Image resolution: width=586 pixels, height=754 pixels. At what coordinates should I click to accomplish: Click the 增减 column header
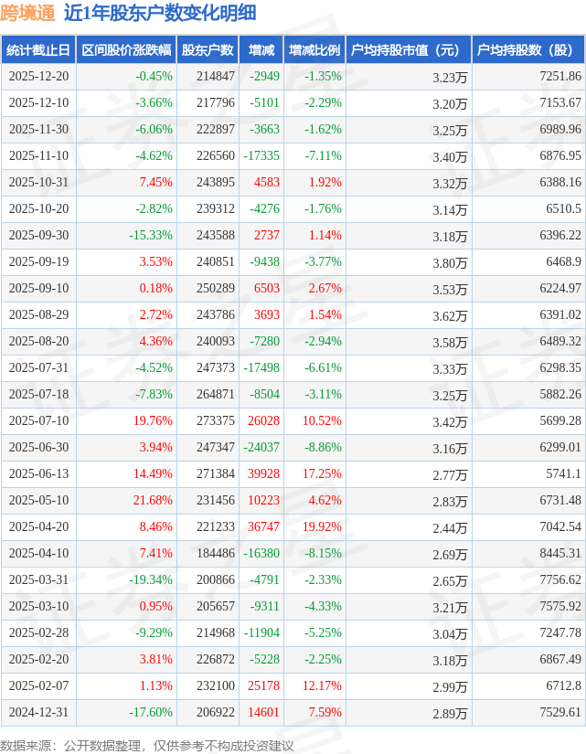(261, 51)
